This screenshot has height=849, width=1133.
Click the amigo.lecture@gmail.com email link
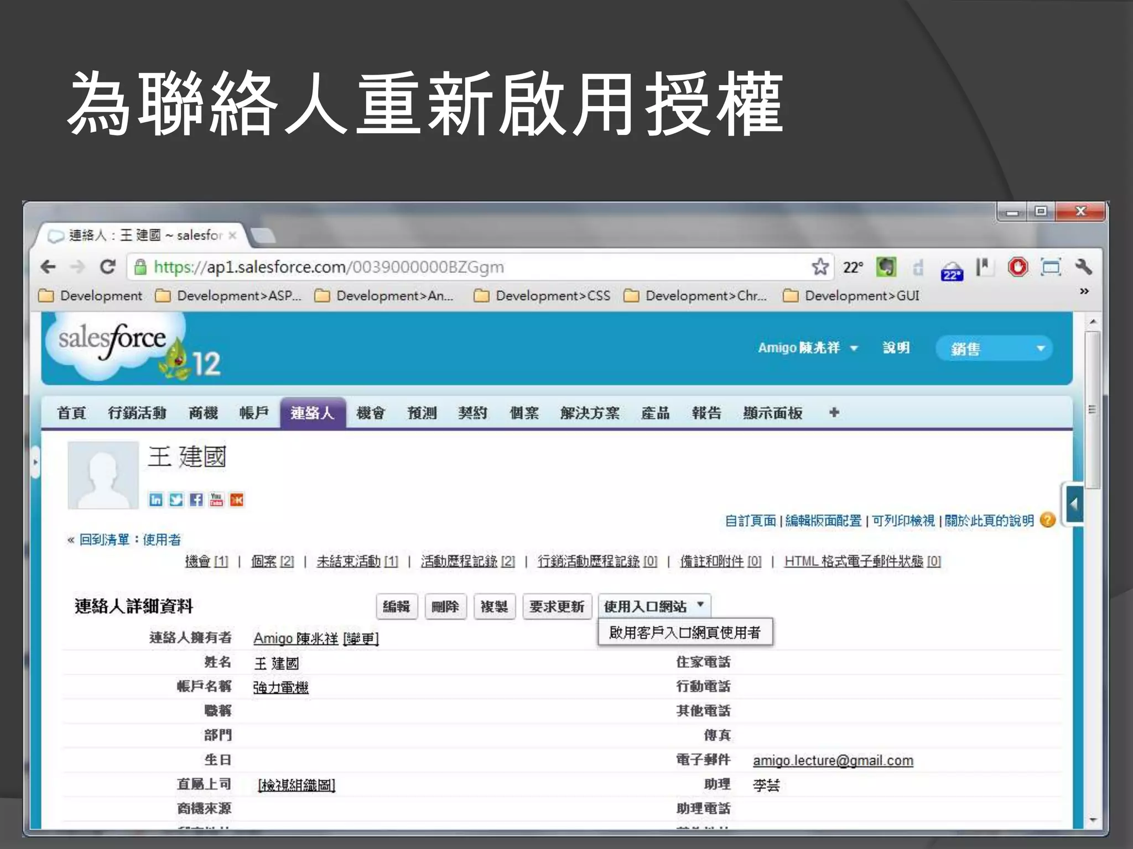(833, 761)
